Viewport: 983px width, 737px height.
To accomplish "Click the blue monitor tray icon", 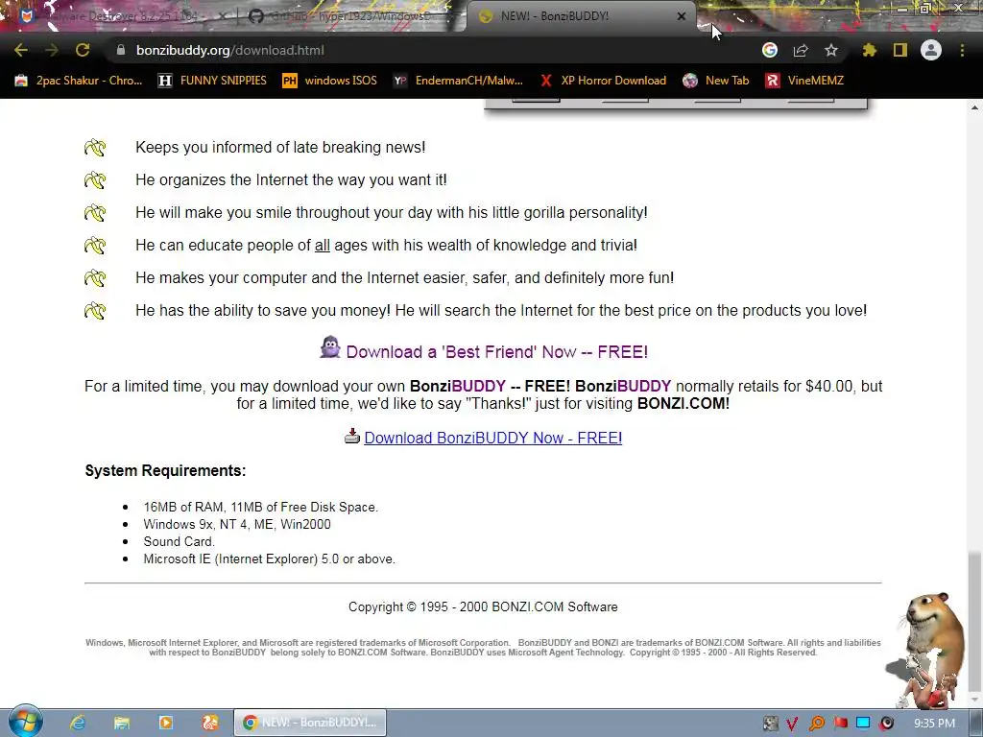I will (x=863, y=724).
